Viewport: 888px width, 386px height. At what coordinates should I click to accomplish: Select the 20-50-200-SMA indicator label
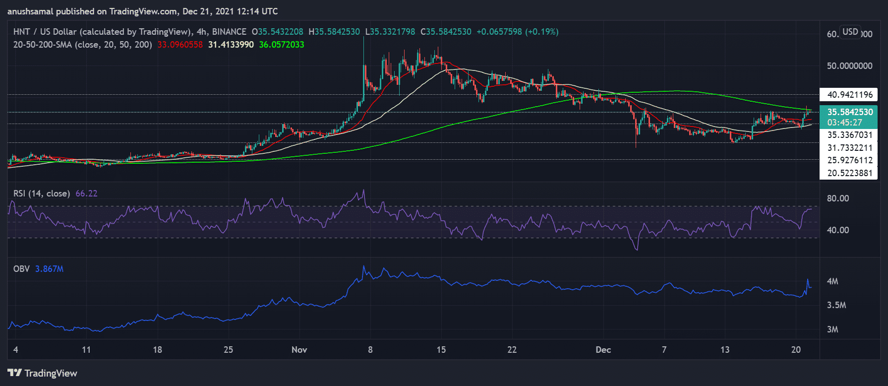pos(82,45)
